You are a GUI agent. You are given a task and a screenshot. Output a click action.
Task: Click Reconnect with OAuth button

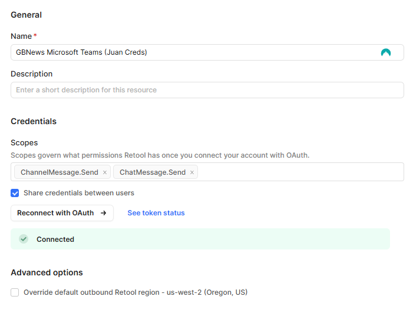[x=62, y=213]
